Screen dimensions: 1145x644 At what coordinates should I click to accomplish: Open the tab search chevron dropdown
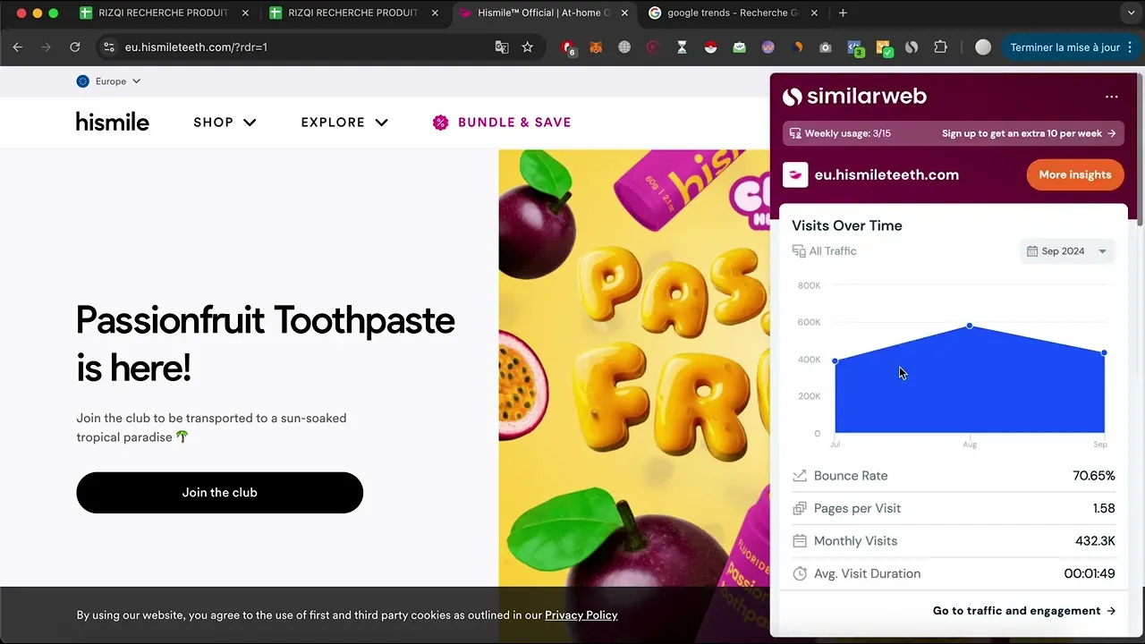tap(1132, 13)
